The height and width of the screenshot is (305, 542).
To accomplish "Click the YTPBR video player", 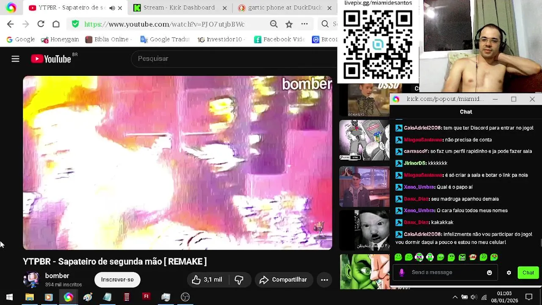I will point(177,163).
